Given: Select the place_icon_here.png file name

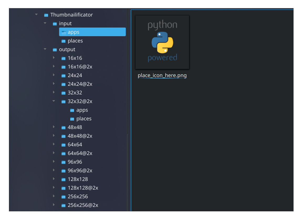Looking at the screenshot, I should click(x=162, y=75).
